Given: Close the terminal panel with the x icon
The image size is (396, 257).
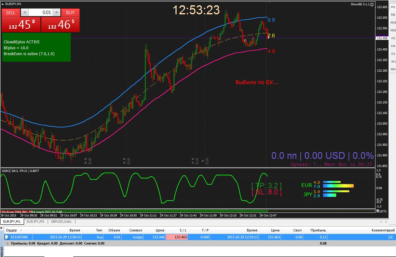Looking at the screenshot, I should [2, 228].
